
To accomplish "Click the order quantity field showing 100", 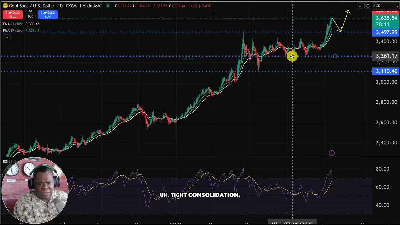I will pyautogui.click(x=30, y=16).
